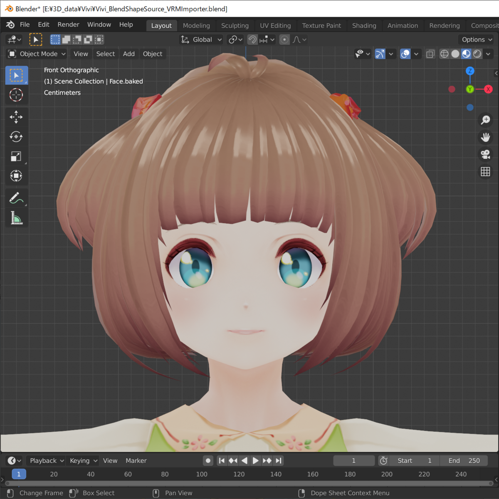Switch to wireframe viewport shading
The width and height of the screenshot is (499, 499).
coord(445,54)
